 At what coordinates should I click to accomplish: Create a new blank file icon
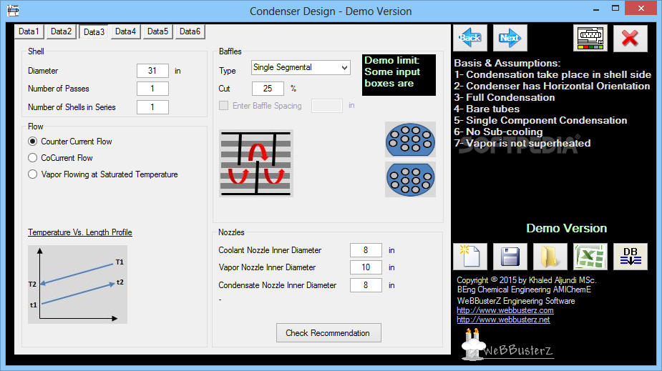(x=470, y=257)
